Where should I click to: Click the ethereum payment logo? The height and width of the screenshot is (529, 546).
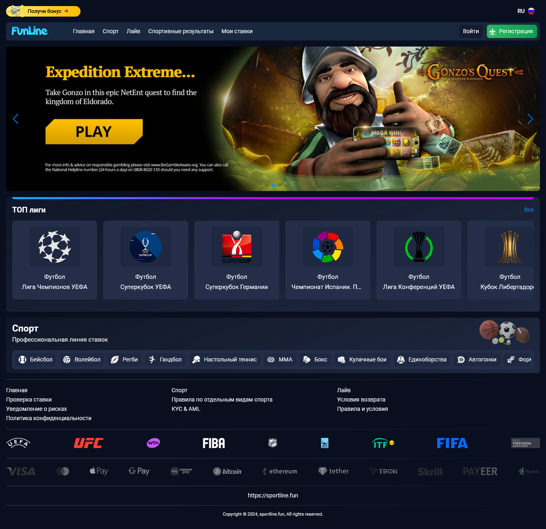coord(280,471)
